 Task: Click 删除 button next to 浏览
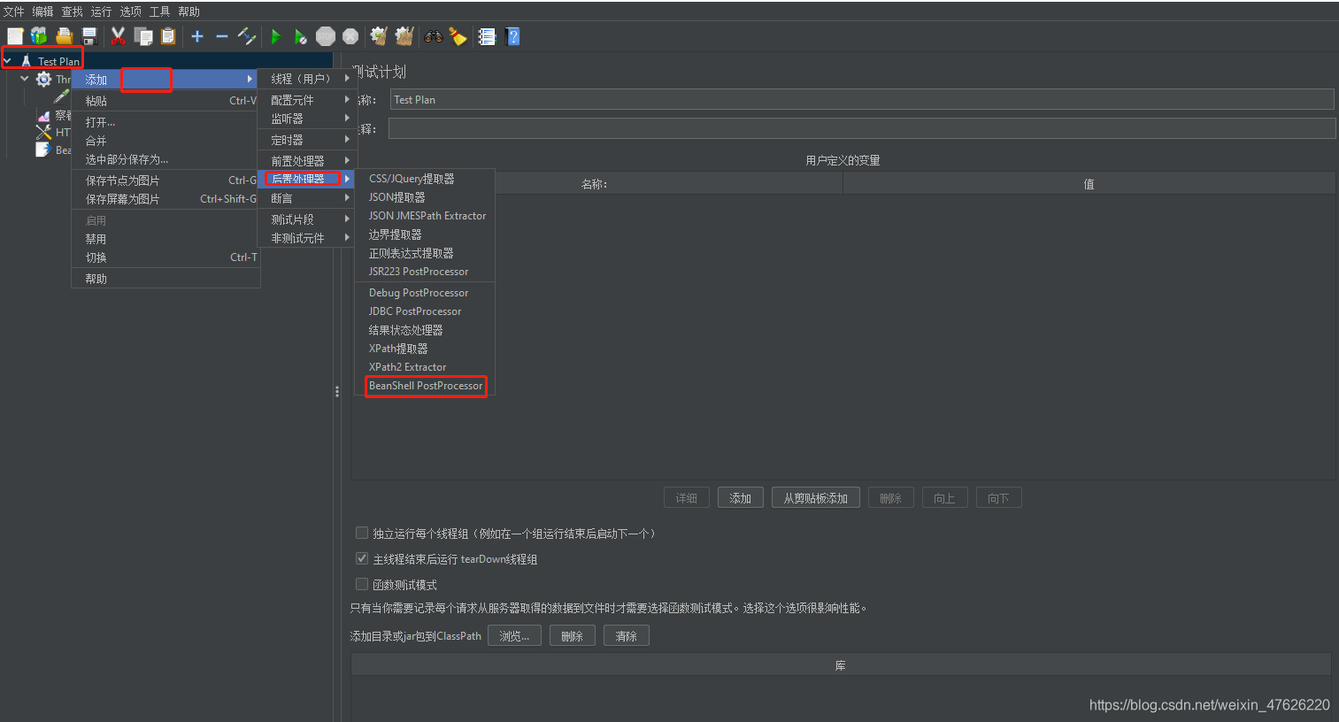point(573,636)
